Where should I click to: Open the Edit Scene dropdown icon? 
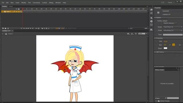pos(128,34)
